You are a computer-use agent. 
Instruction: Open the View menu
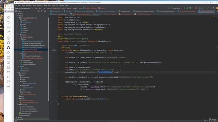pyautogui.click(x=23, y=5)
